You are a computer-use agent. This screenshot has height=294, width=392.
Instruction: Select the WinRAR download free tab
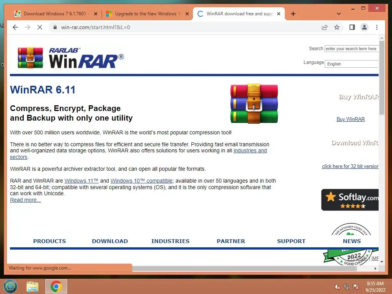coord(239,14)
